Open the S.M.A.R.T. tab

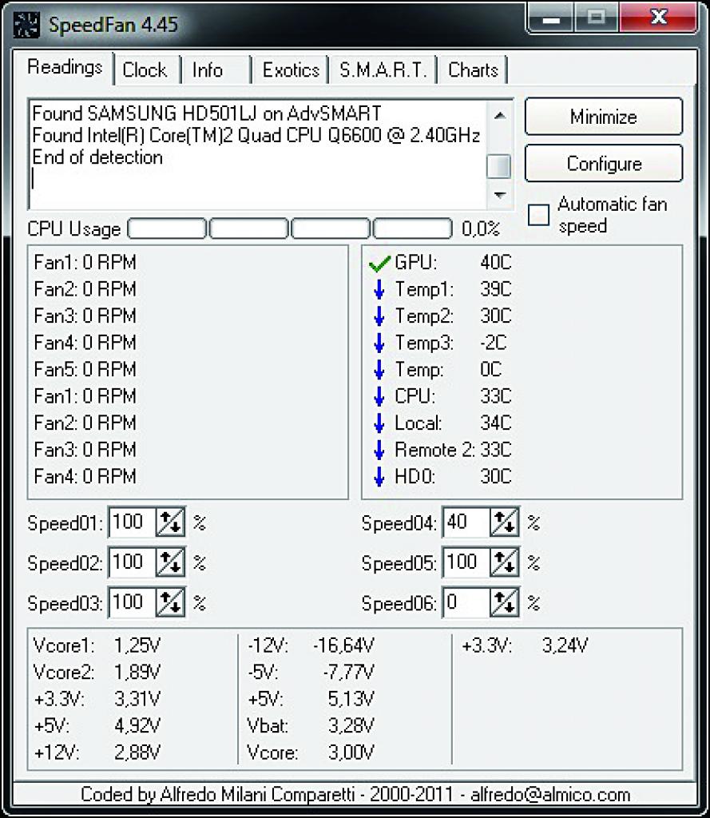pyautogui.click(x=383, y=70)
